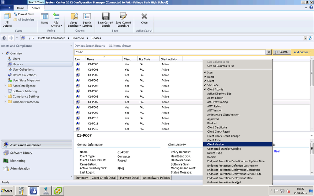Click in the C1-PC search box

[170, 52]
